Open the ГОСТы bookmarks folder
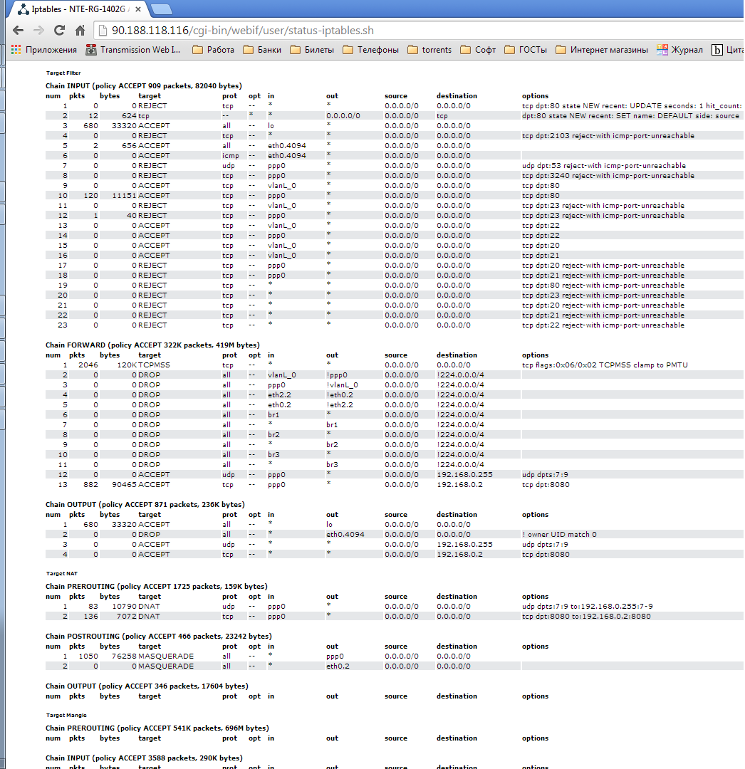745x769 pixels. tap(526, 50)
